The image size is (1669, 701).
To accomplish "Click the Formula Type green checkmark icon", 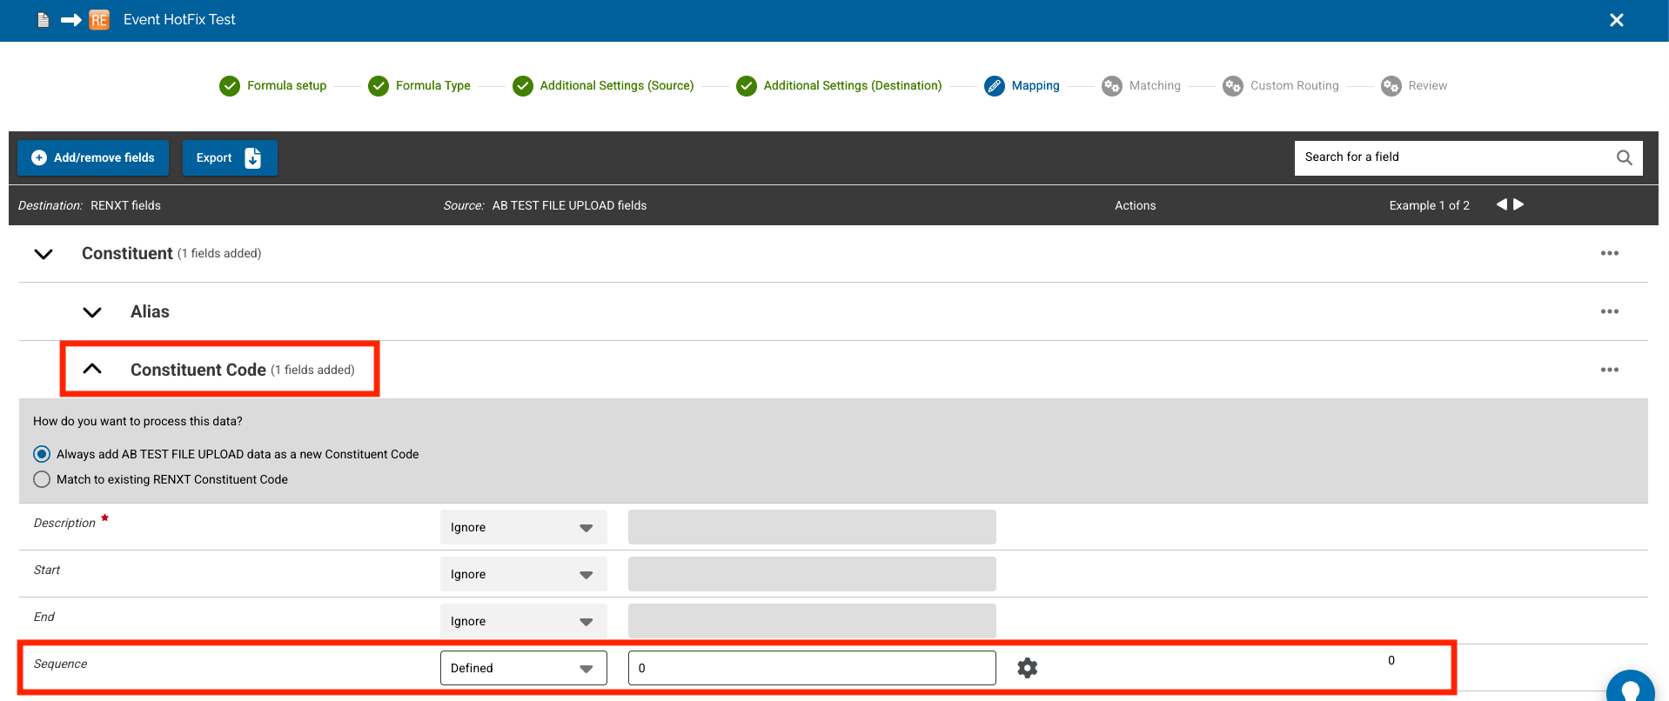I will [x=379, y=86].
